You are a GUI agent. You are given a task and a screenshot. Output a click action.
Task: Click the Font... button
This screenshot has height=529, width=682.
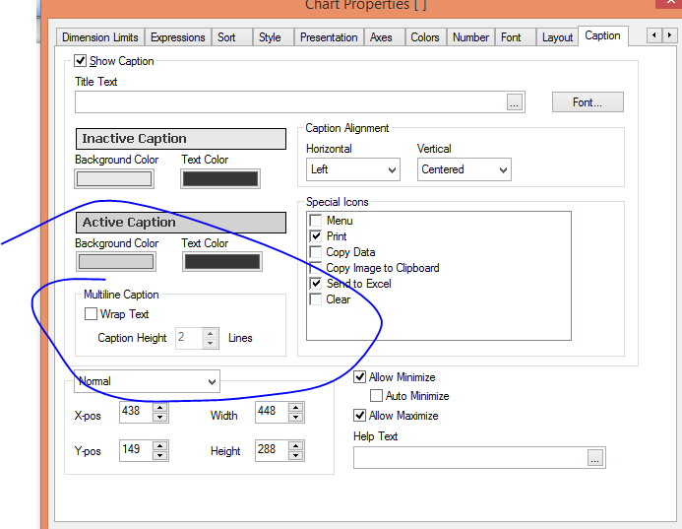(588, 101)
